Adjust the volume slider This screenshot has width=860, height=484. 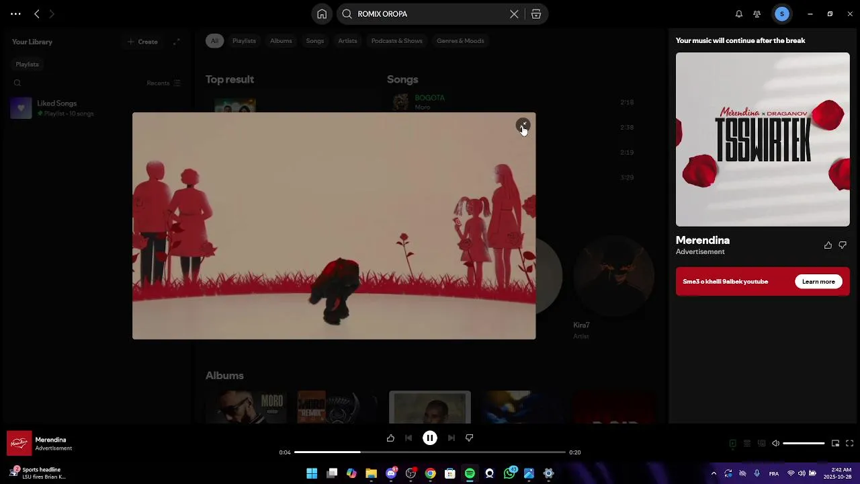pyautogui.click(x=804, y=444)
